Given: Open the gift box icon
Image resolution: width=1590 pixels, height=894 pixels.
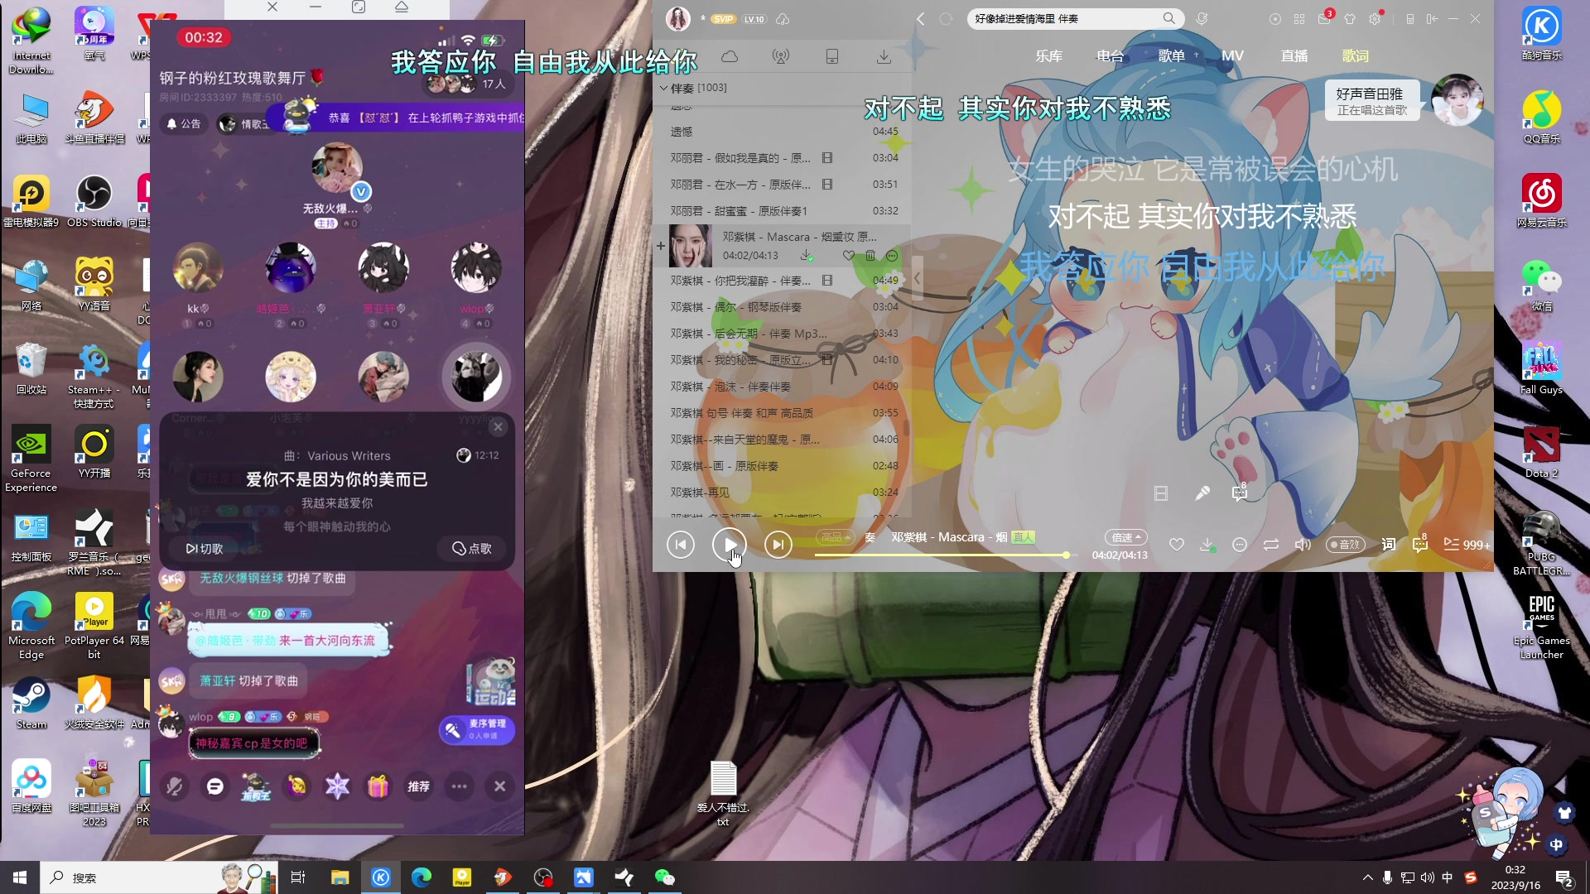Looking at the screenshot, I should (378, 786).
